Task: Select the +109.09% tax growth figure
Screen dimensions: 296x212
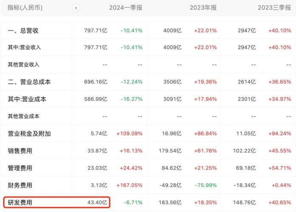Action: click(x=129, y=134)
